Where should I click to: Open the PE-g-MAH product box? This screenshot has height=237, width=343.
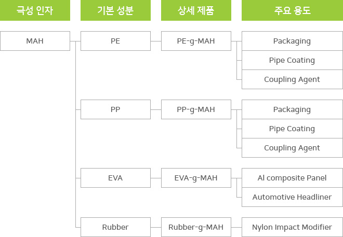point(196,41)
